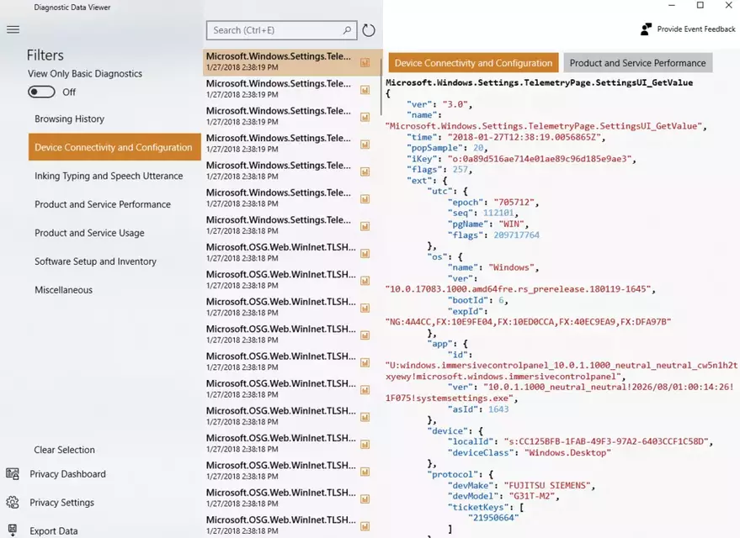Click Provide Event Feedback text
The height and width of the screenshot is (538, 740).
(x=696, y=29)
